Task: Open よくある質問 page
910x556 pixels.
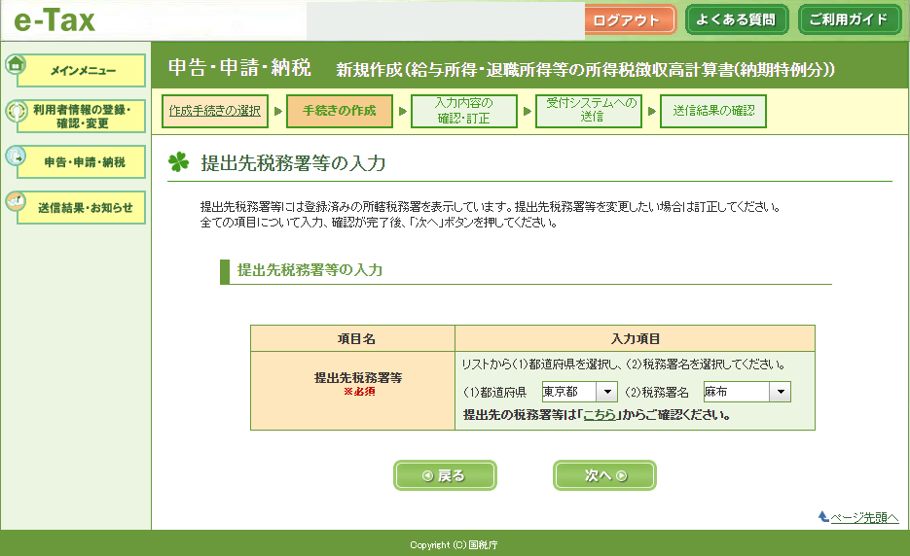Action: (737, 19)
